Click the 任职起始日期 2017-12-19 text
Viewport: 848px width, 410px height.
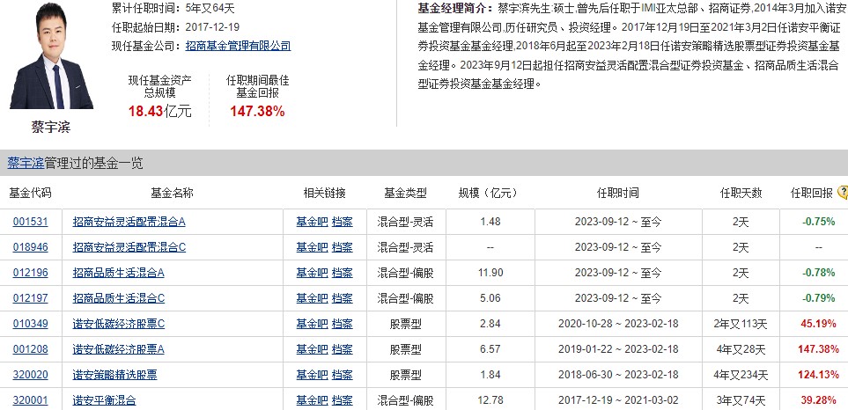[175, 27]
